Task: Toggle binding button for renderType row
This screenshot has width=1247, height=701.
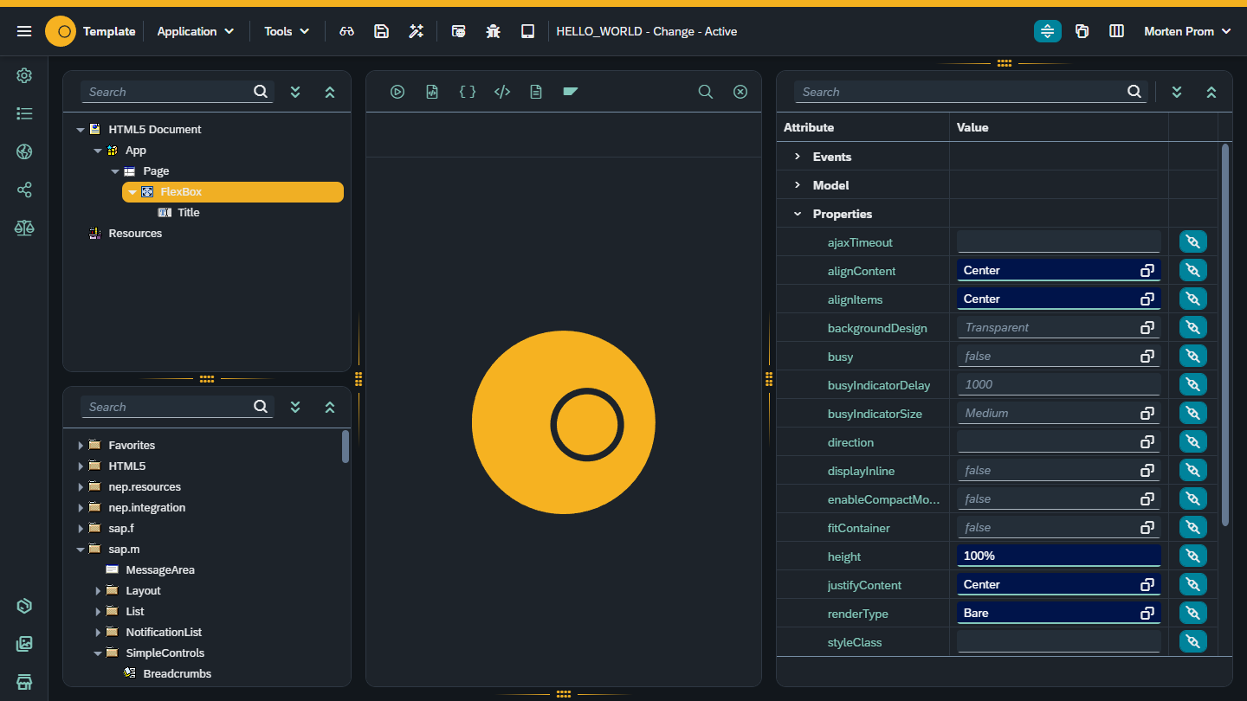Action: (x=1192, y=613)
